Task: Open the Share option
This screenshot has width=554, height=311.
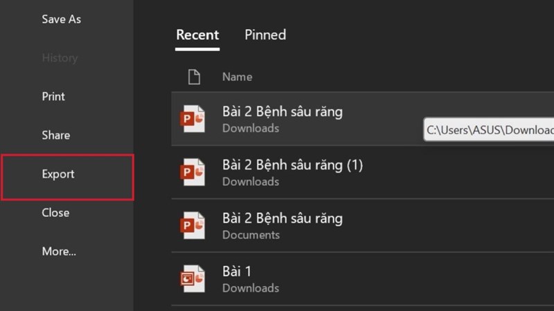Action: coord(55,135)
